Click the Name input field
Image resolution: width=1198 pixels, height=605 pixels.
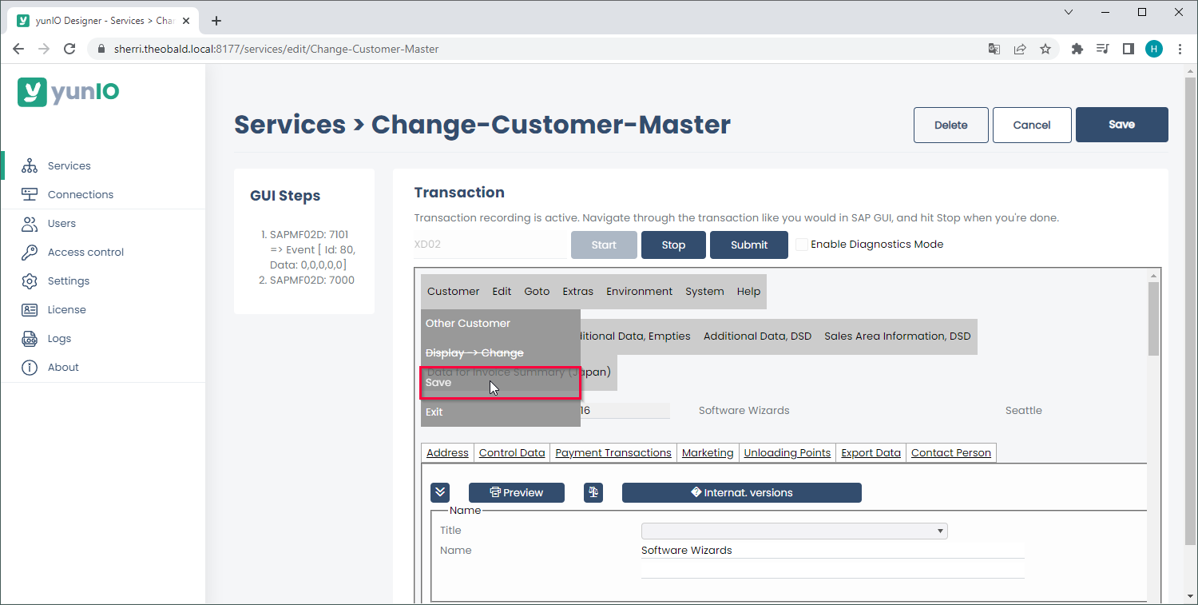(832, 551)
